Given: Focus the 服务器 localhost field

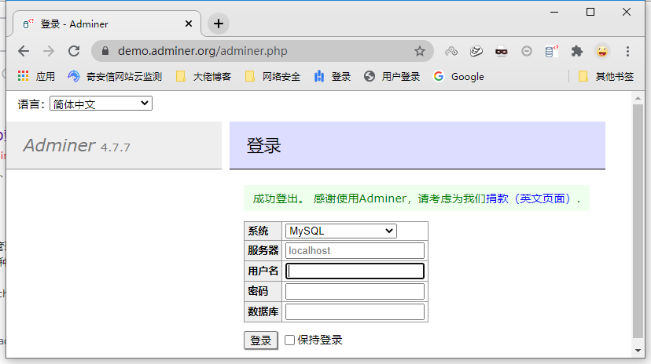Looking at the screenshot, I should 355,250.
